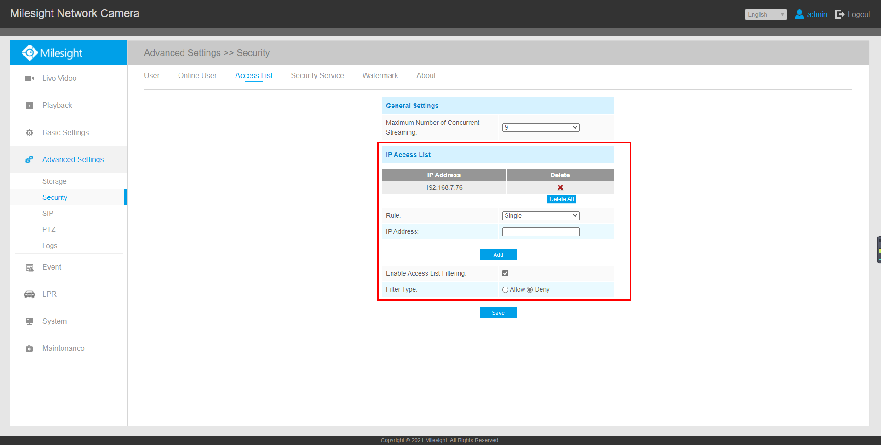Select the Allow filter type
This screenshot has width=881, height=445.
(506, 290)
